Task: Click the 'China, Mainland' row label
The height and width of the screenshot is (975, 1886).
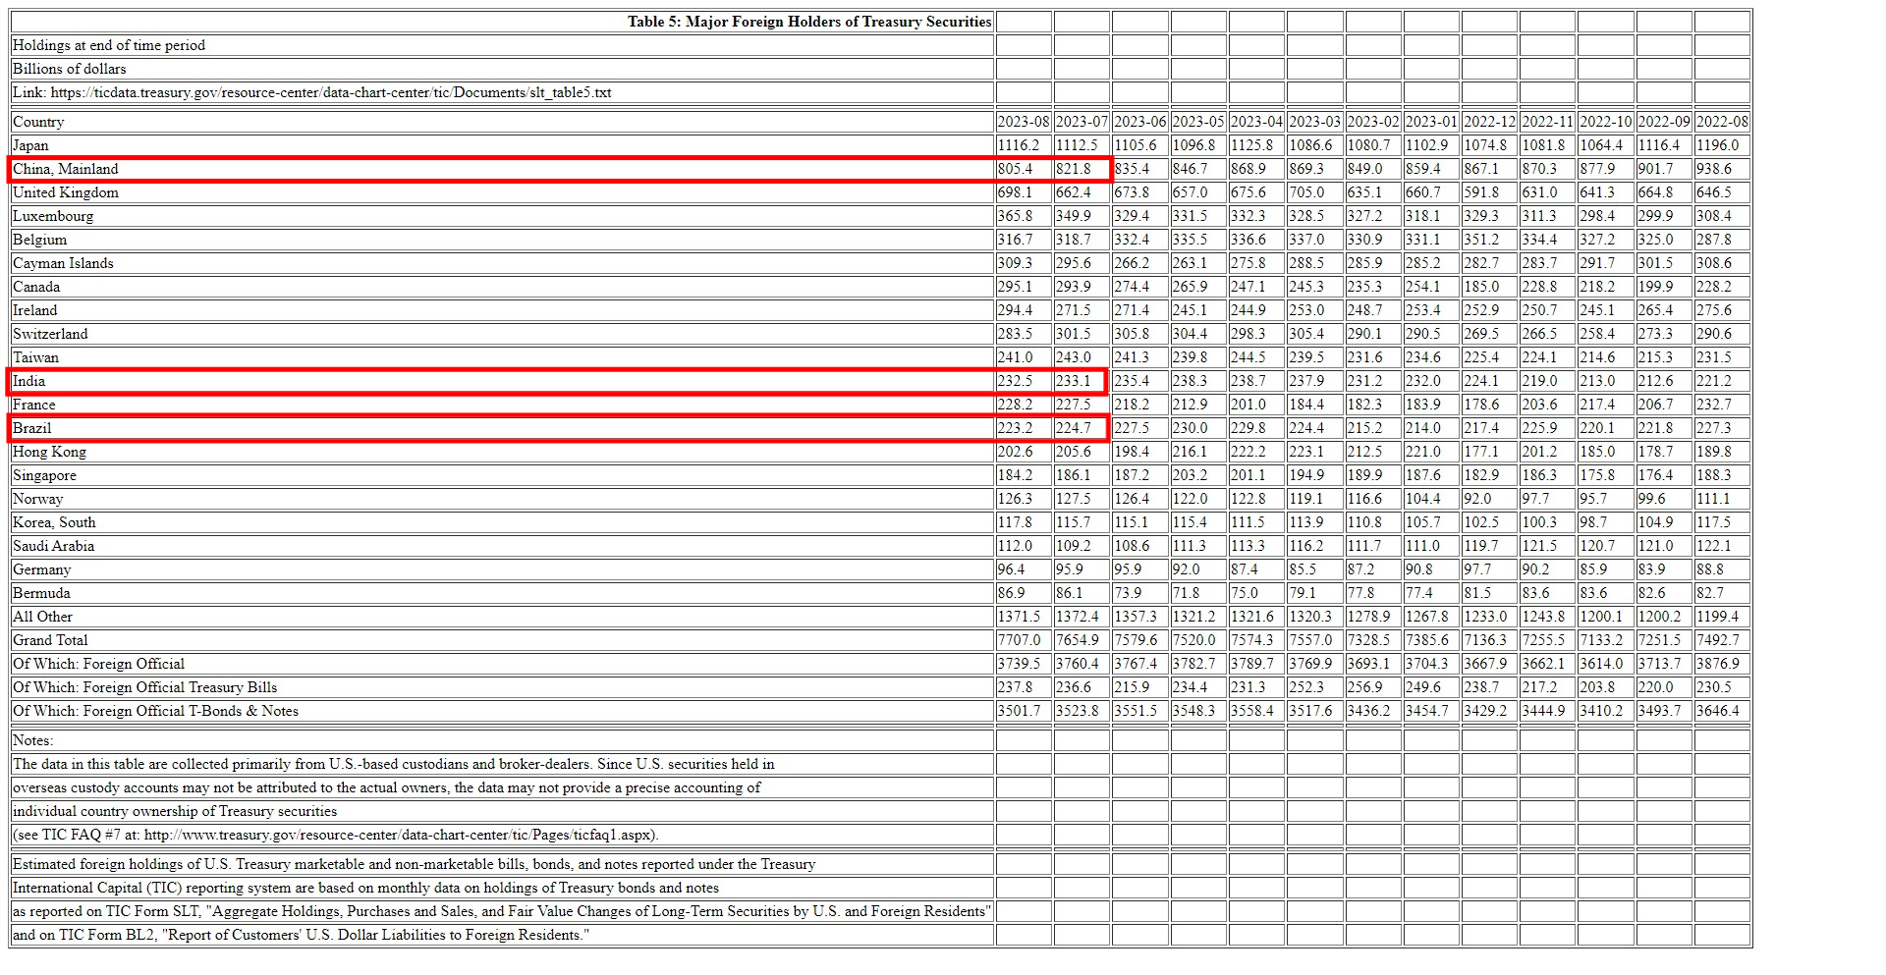Action: tap(502, 169)
